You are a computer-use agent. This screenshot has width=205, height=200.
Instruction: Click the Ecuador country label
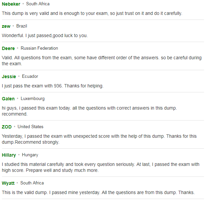pyautogui.click(x=30, y=76)
